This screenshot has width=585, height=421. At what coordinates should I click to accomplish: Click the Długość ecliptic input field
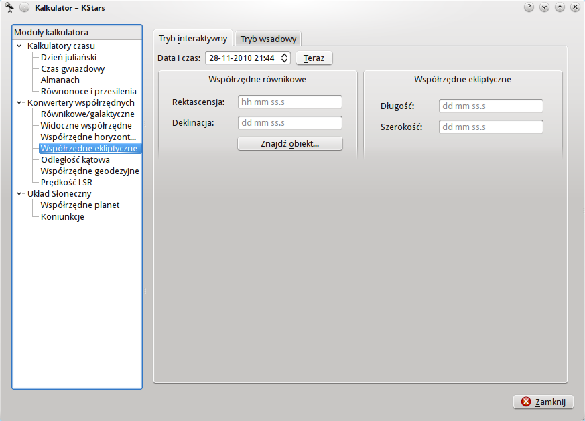491,106
